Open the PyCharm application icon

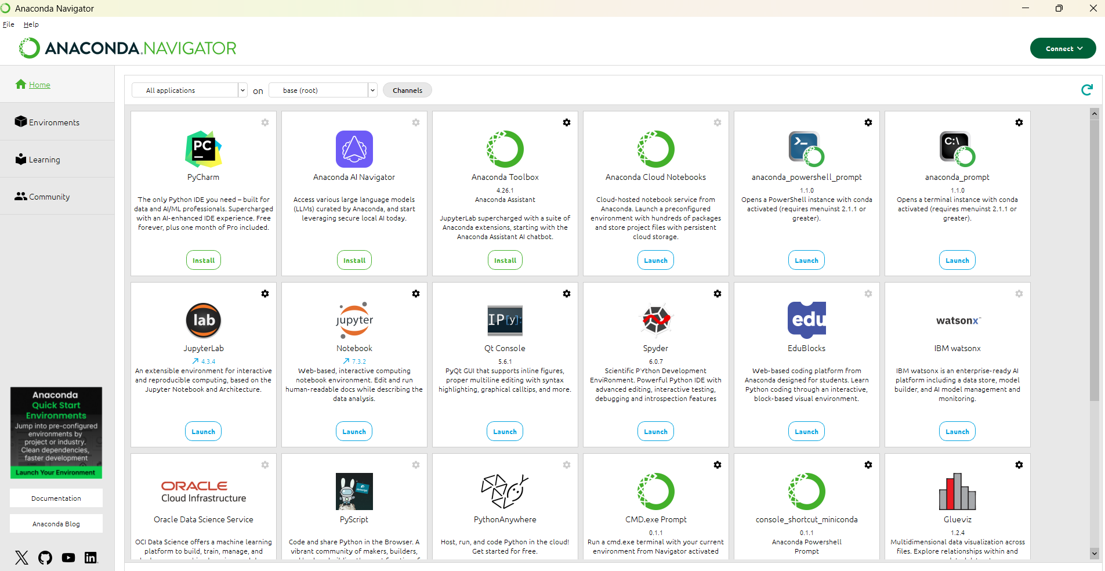(204, 149)
